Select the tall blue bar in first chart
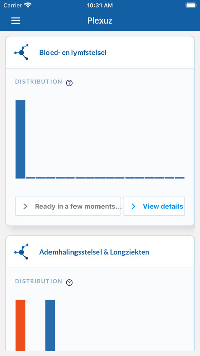This screenshot has height=356, width=200. (20, 139)
